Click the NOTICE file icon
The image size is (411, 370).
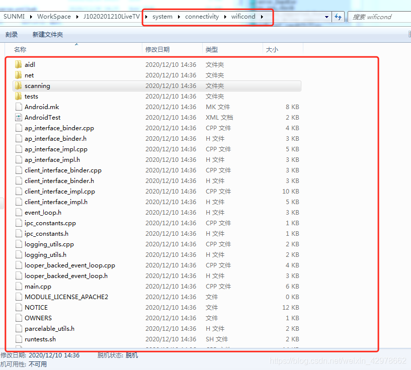point(19,308)
